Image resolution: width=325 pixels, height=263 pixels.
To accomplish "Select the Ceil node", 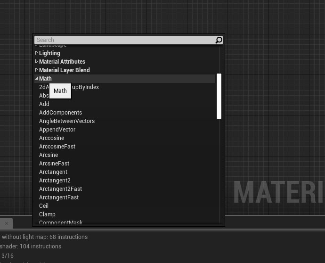I will point(44,206).
